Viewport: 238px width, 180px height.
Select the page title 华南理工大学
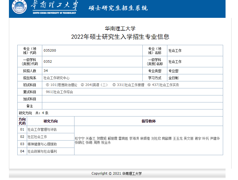click(x=120, y=28)
